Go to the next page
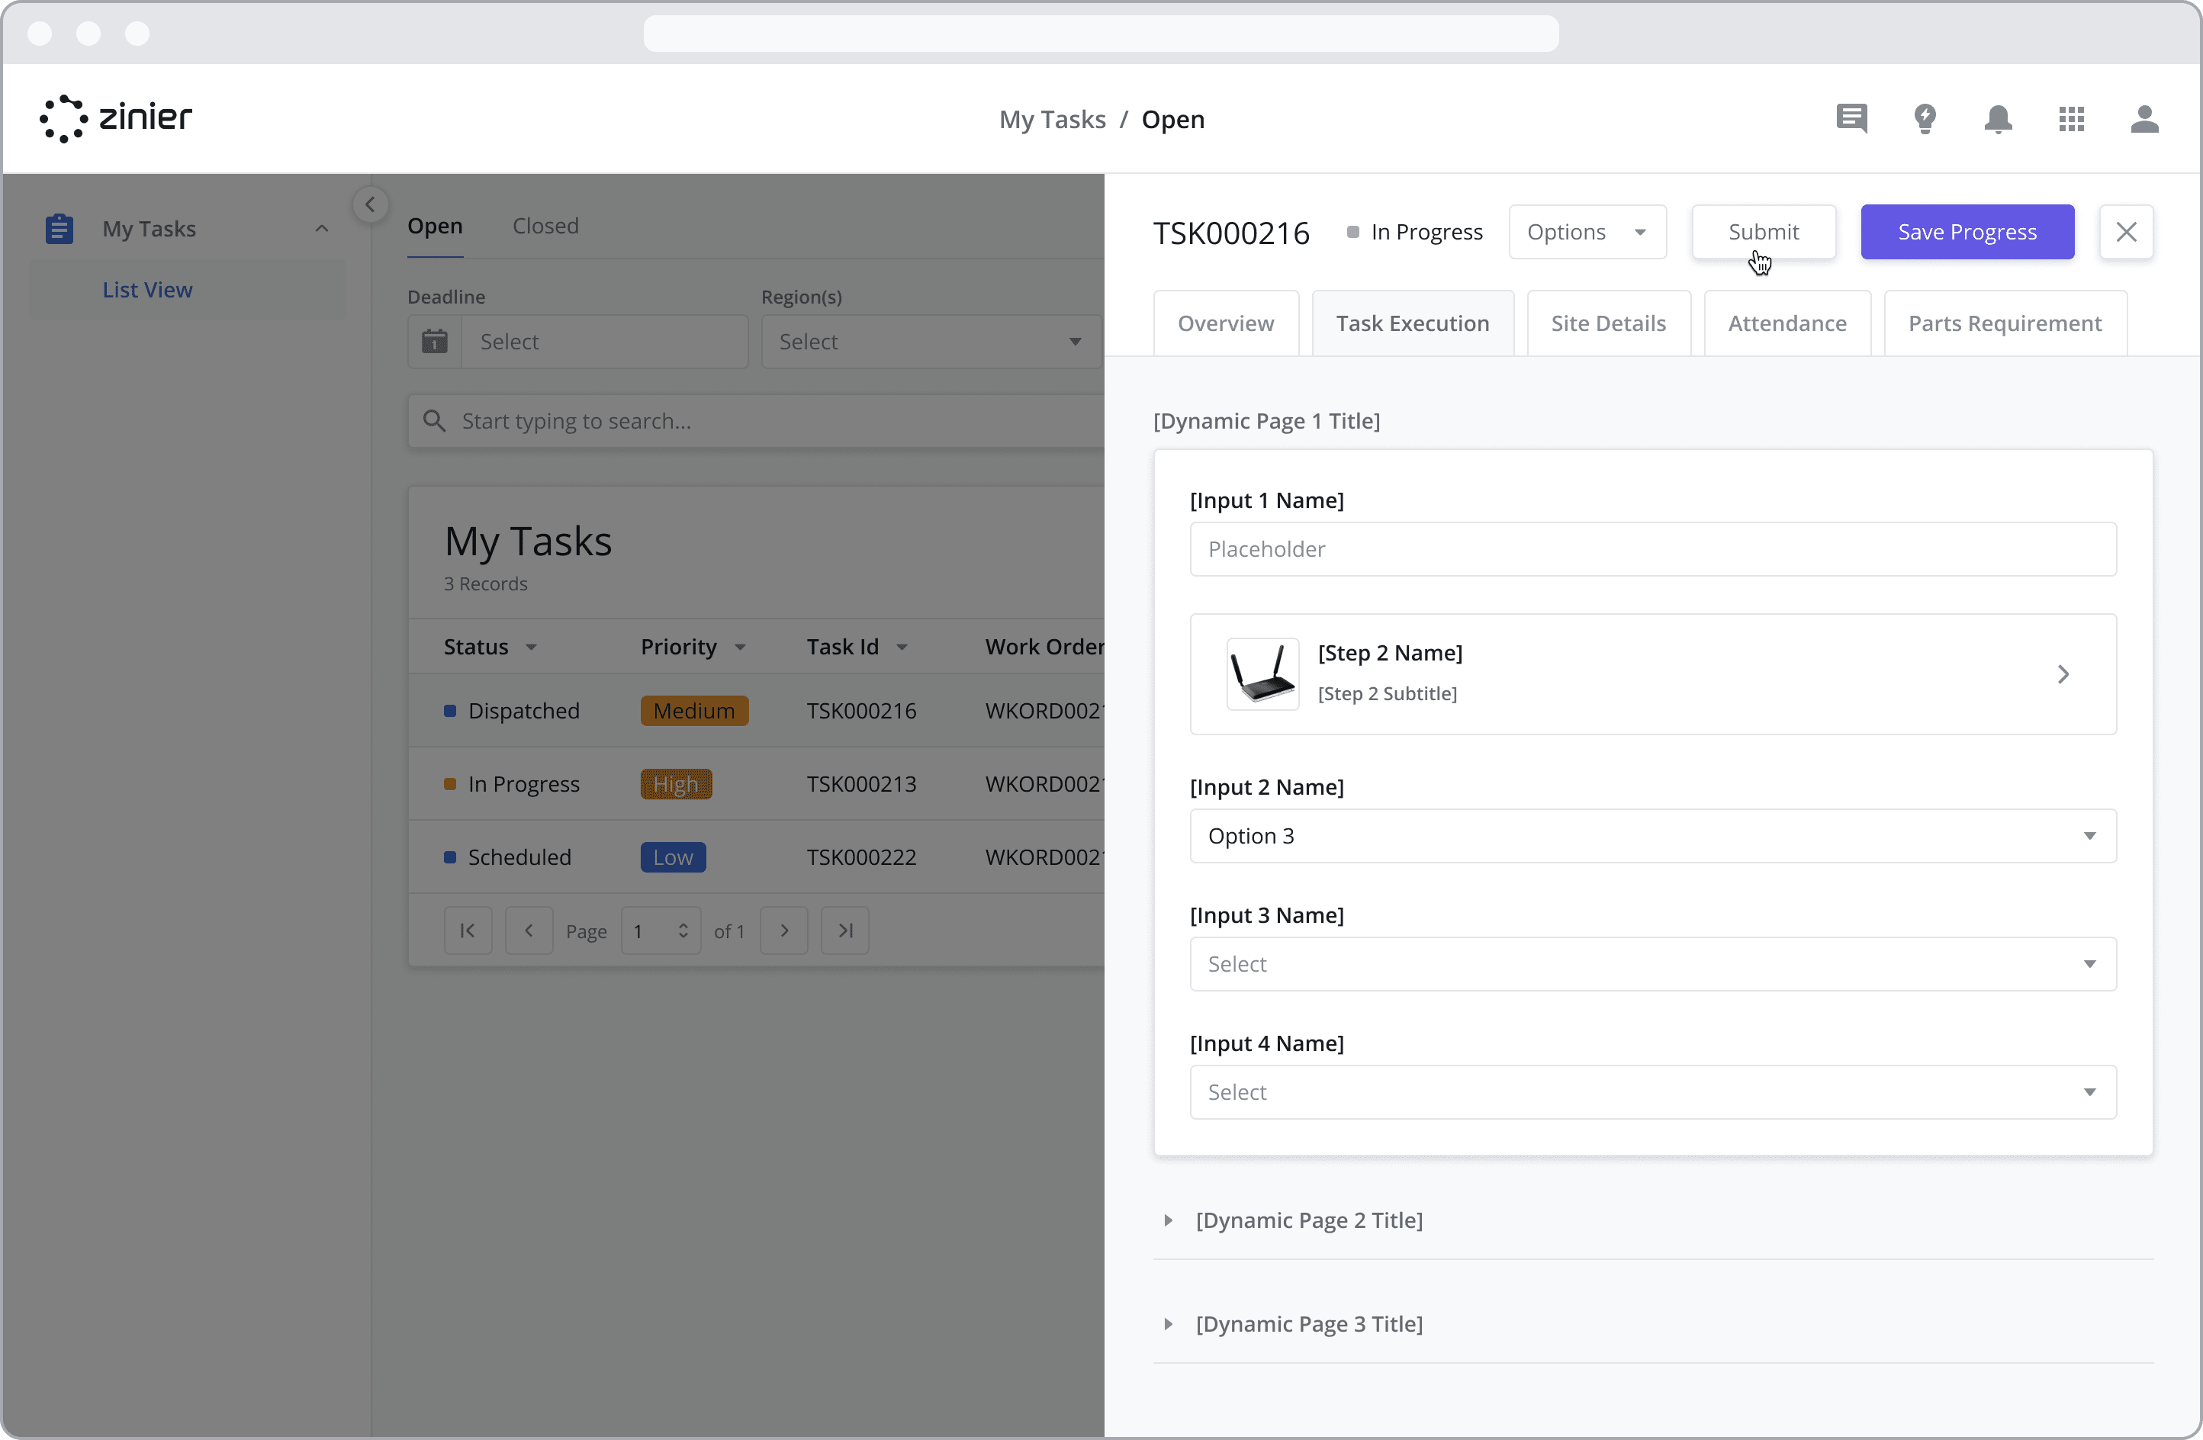 (784, 930)
